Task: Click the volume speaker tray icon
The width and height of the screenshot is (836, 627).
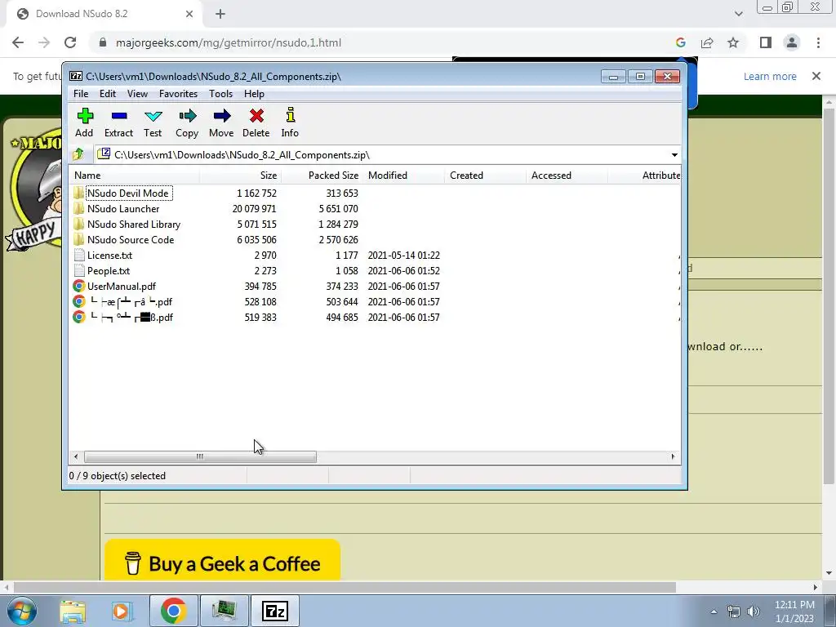Action: coord(754,611)
